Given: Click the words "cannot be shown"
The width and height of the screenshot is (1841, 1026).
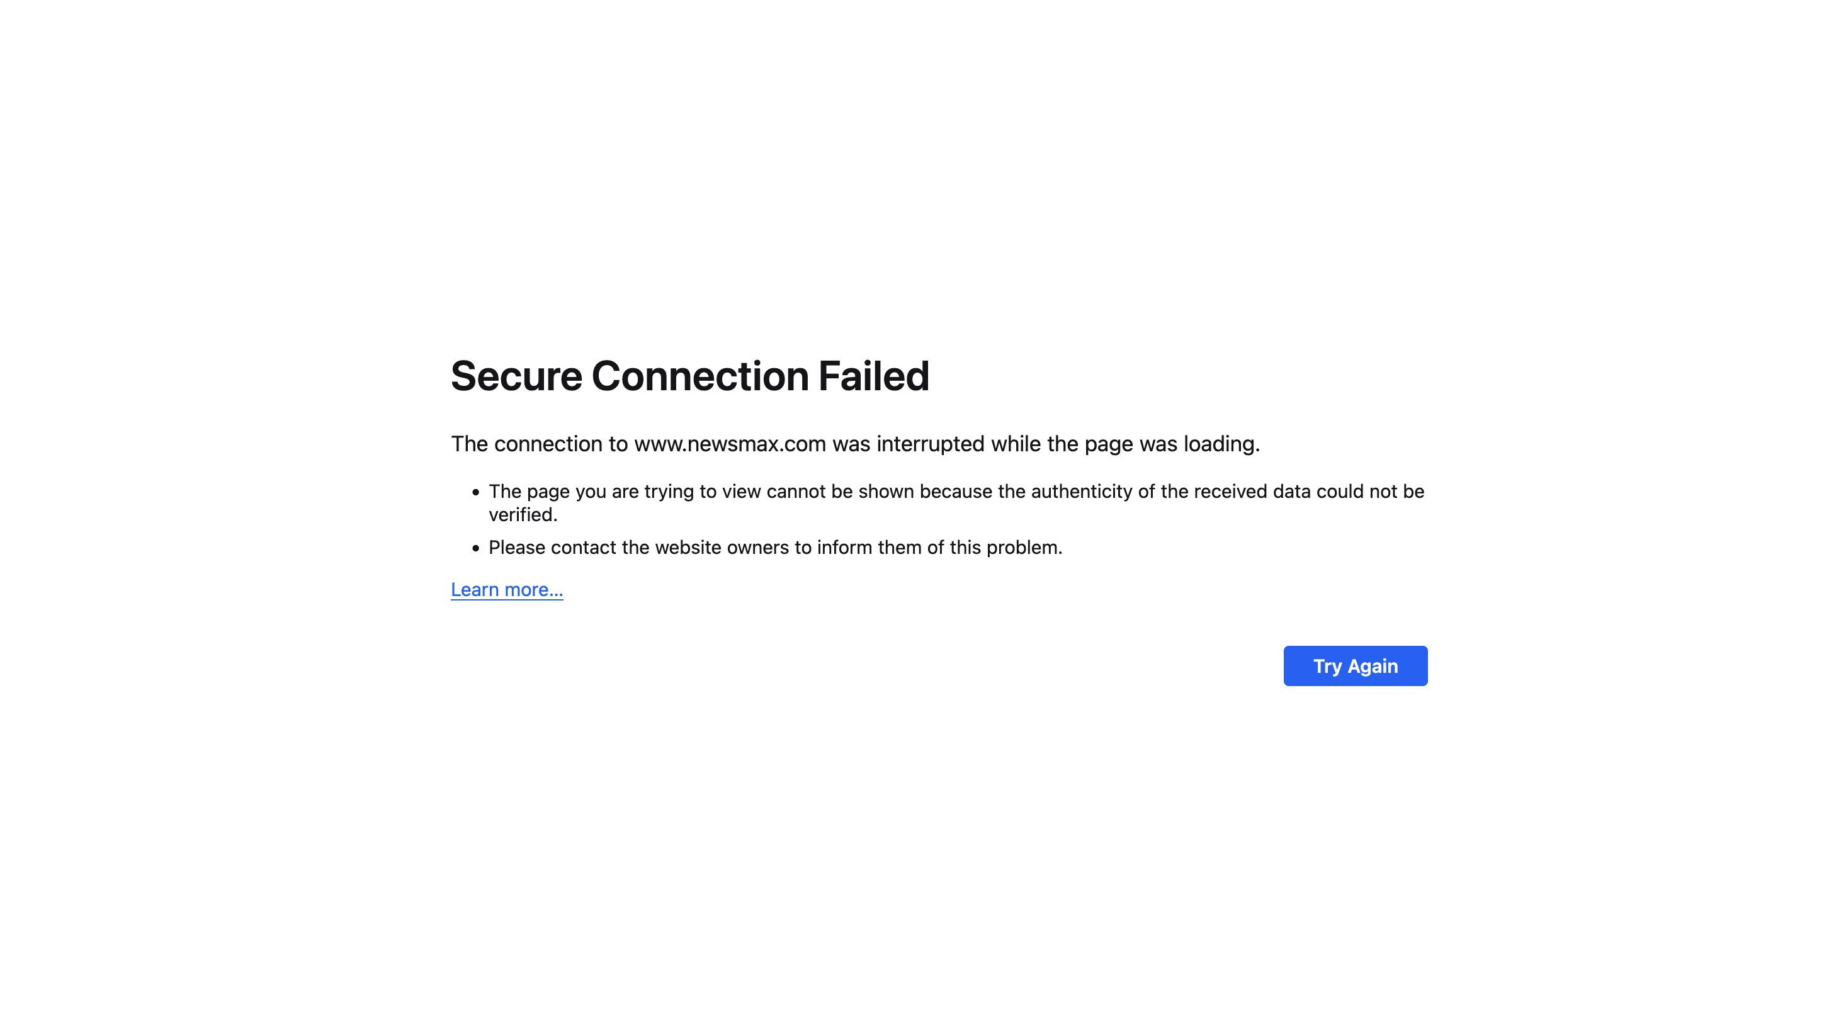Looking at the screenshot, I should click(x=840, y=492).
